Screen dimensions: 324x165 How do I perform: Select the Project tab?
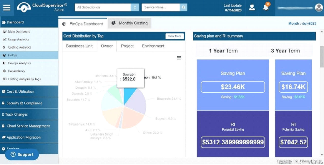(127, 46)
